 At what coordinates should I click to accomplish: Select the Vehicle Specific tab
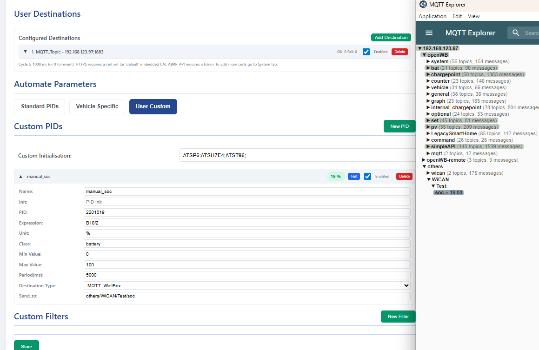tap(97, 106)
